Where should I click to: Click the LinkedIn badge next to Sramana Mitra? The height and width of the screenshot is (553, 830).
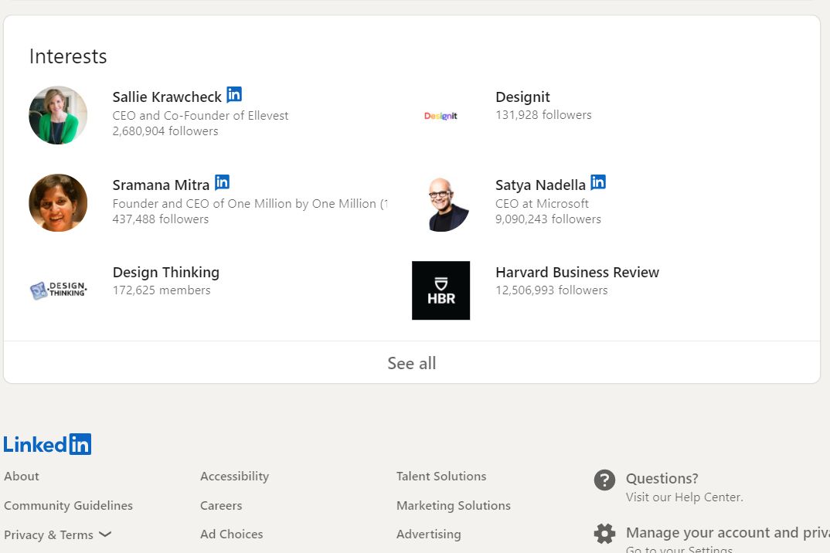[223, 182]
